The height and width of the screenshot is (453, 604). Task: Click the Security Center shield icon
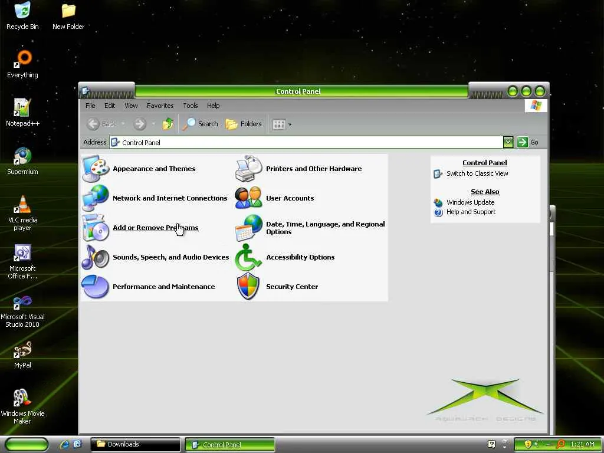(x=248, y=286)
